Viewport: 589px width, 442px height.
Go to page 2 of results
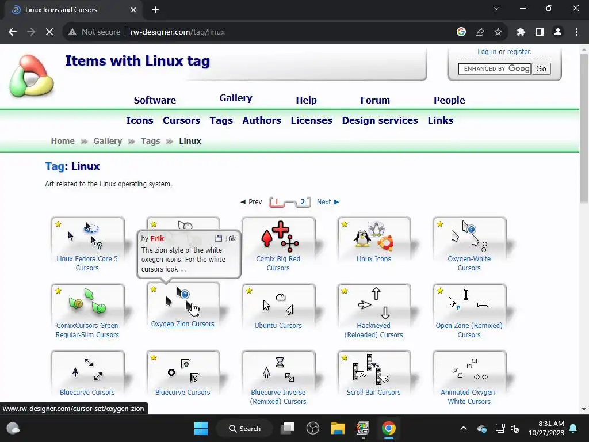click(x=303, y=202)
